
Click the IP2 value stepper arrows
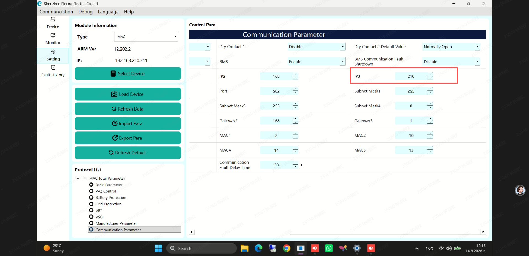(x=295, y=76)
